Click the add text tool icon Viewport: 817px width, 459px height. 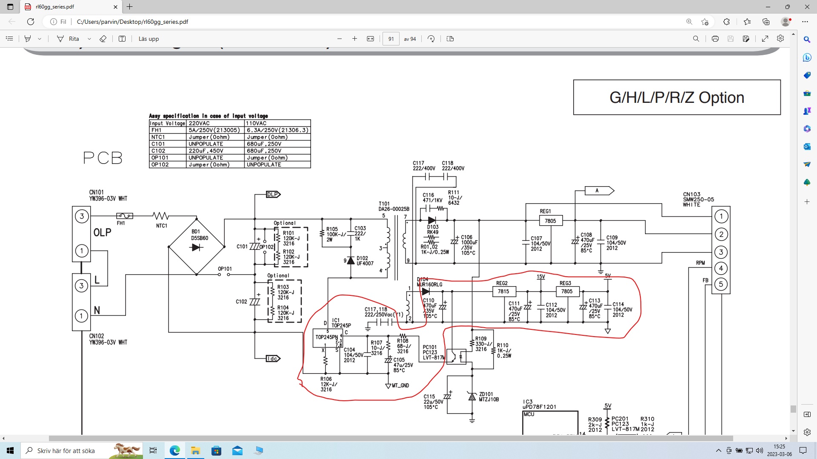point(122,39)
